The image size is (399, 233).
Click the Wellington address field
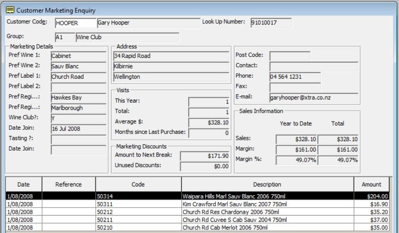(171, 77)
